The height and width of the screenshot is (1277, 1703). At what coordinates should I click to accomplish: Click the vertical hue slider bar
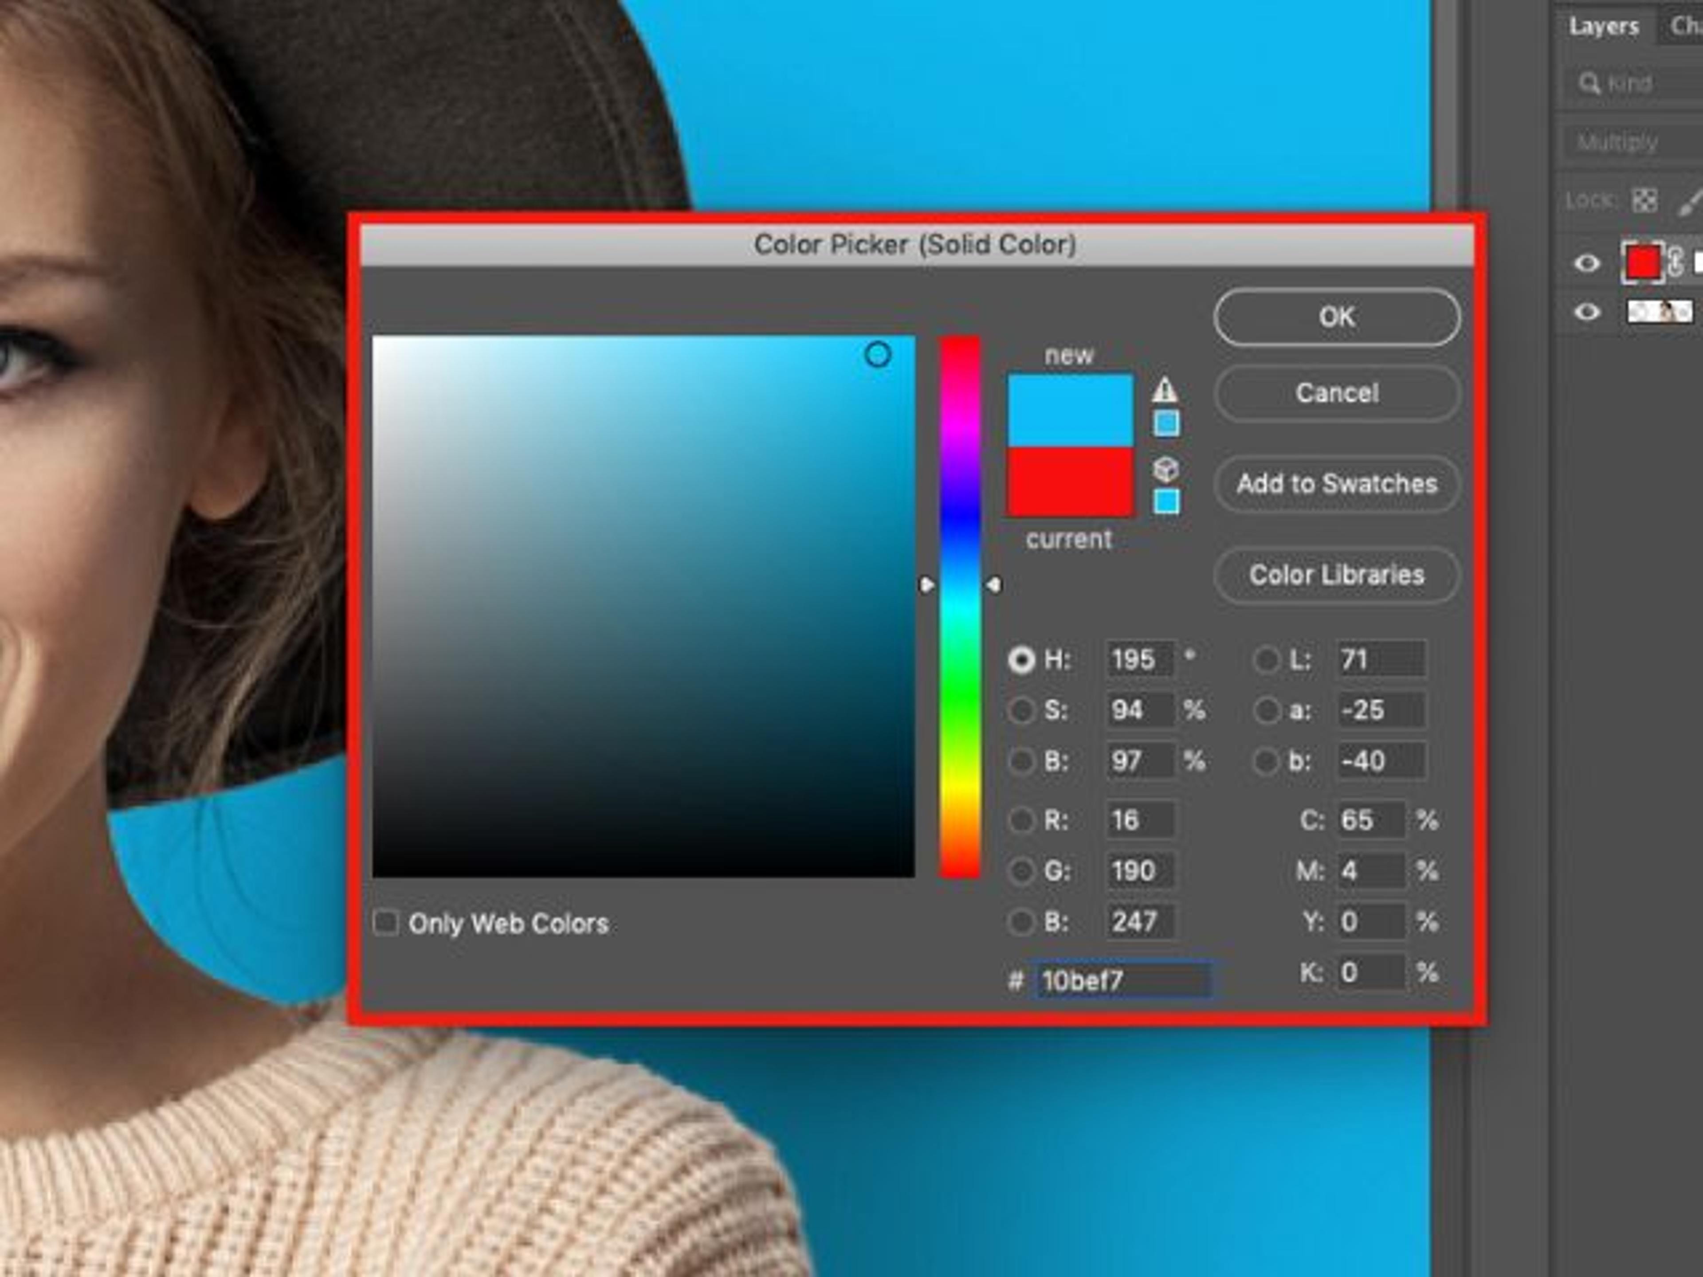(x=959, y=607)
